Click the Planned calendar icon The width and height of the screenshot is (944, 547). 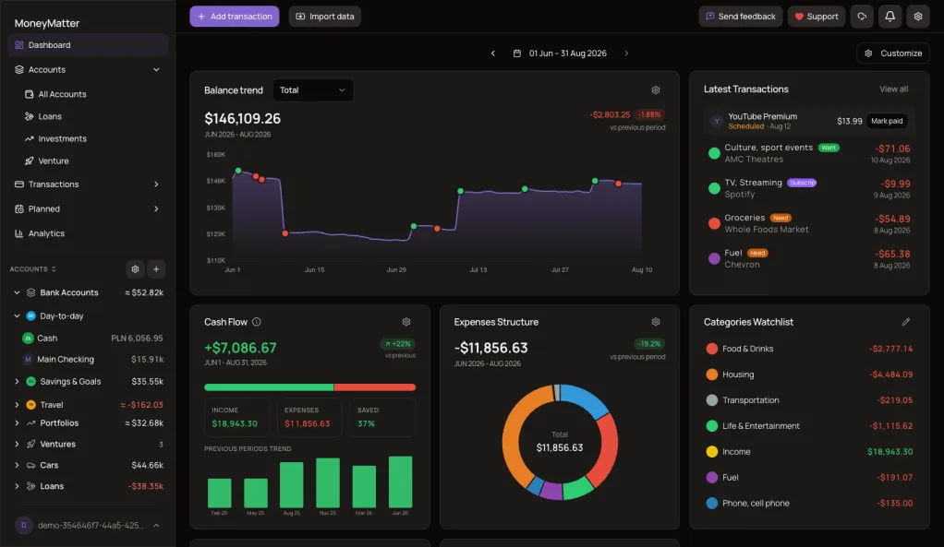(x=19, y=209)
